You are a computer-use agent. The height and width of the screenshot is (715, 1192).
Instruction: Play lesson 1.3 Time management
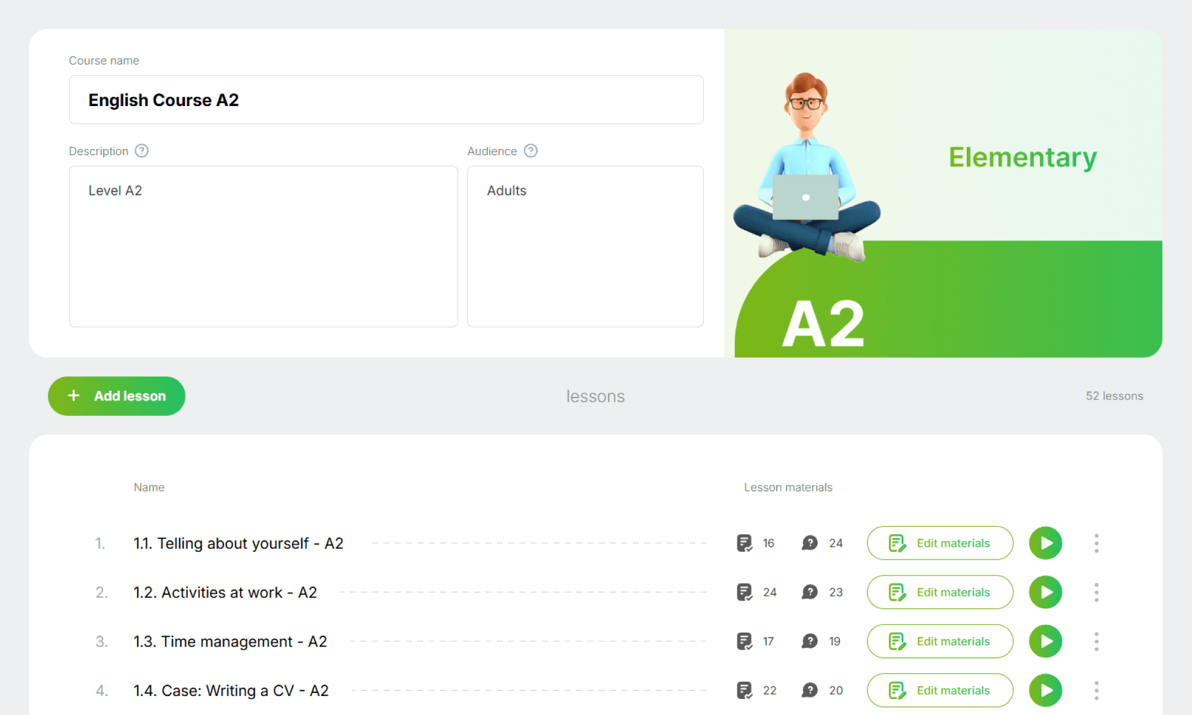point(1045,641)
